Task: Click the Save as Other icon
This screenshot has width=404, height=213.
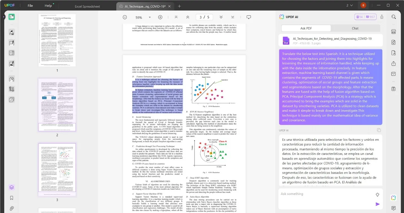Action: (394, 89)
